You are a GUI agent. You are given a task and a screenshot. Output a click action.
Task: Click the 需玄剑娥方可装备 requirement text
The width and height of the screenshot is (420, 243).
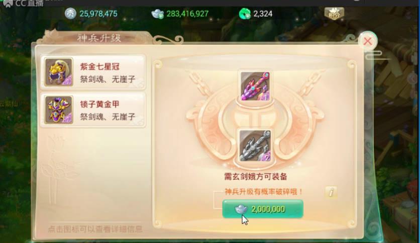pyautogui.click(x=256, y=177)
